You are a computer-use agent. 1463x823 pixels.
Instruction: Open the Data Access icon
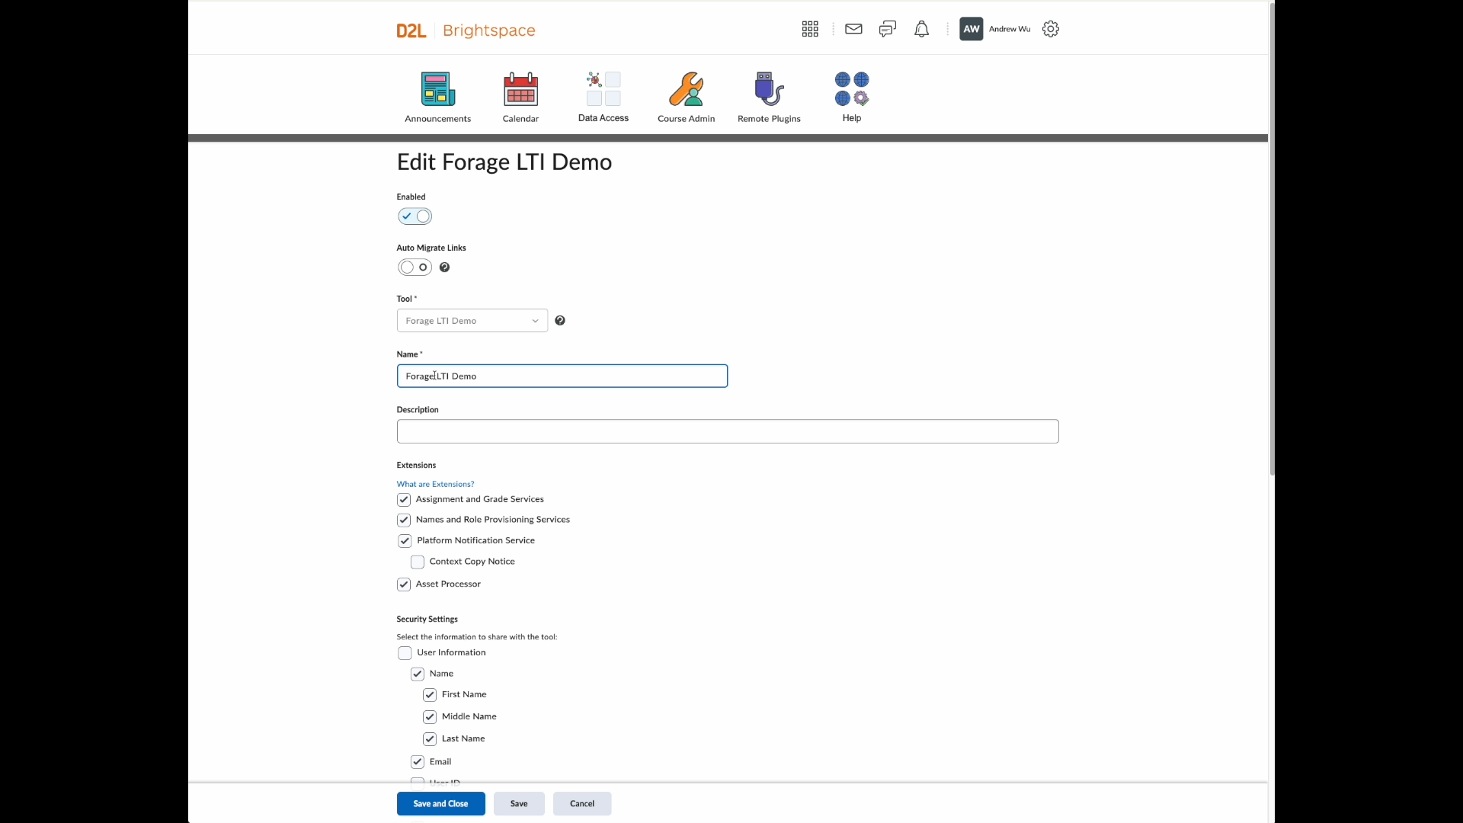[x=603, y=89]
